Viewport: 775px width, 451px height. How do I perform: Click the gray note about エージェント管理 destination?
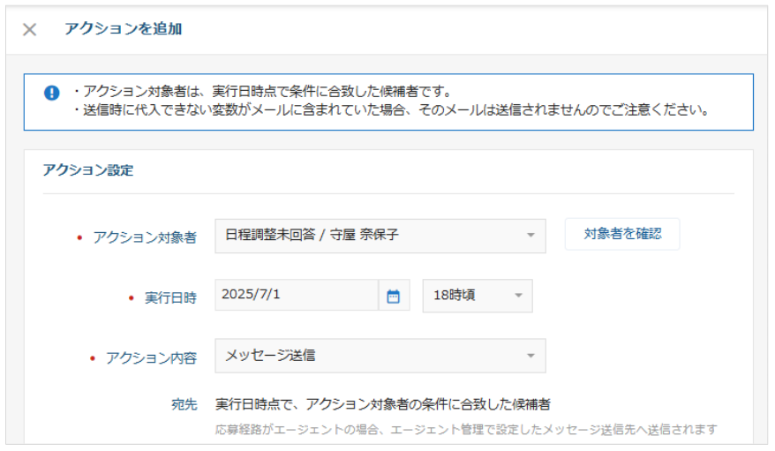[466, 430]
